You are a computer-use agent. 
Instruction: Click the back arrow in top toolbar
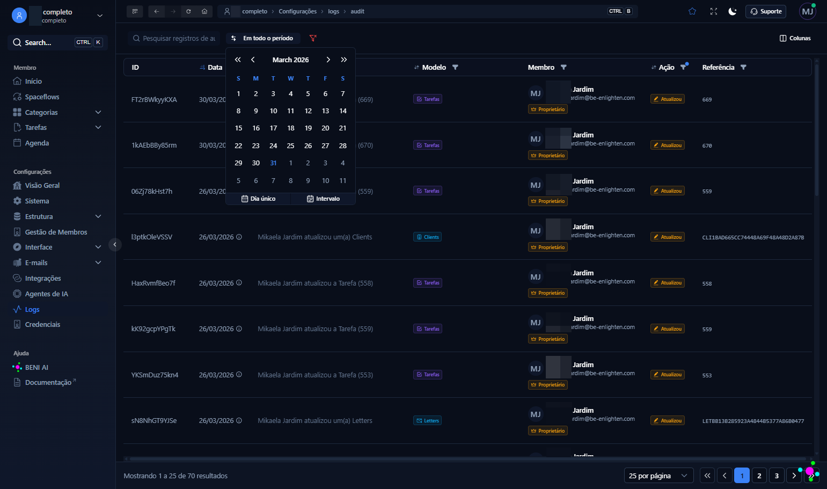tap(156, 11)
